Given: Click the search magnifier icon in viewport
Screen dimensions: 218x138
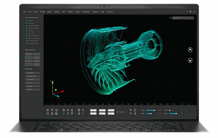Looking at the screenshot, I should [170, 18].
